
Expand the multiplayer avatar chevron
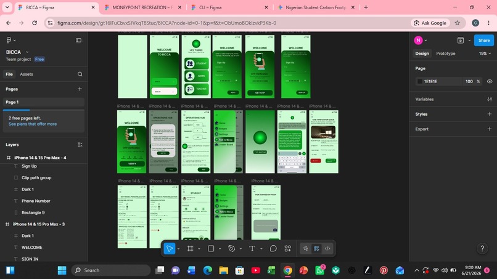coord(425,40)
